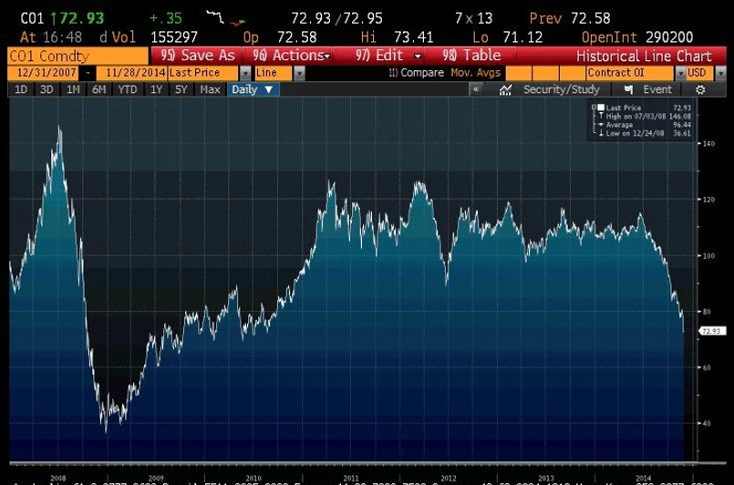Click the High marker icon in legend
This screenshot has width=734, height=485.
coord(602,116)
